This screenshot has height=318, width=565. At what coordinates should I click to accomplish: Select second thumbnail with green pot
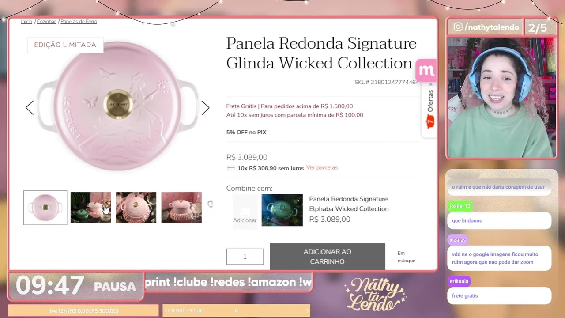point(90,208)
